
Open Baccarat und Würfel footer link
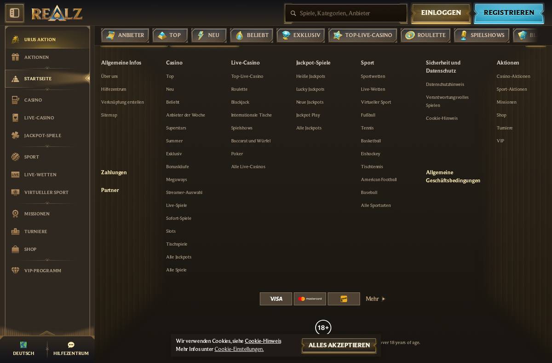(x=251, y=141)
